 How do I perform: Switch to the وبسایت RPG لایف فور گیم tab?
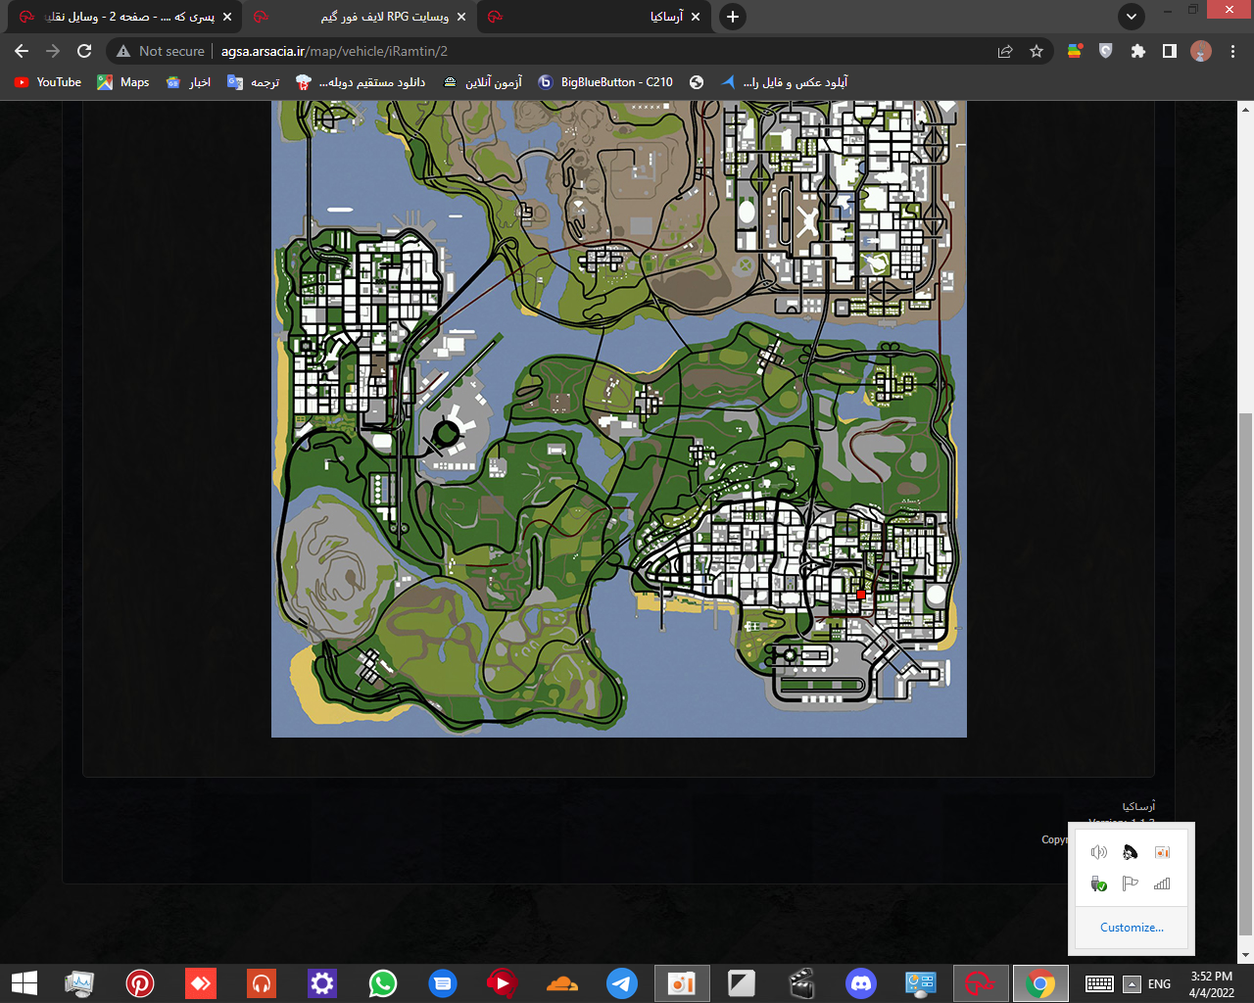point(359,17)
